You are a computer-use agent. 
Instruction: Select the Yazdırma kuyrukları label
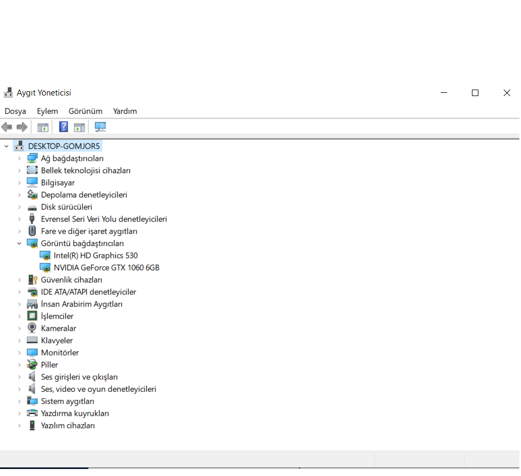pyautogui.click(x=75, y=413)
